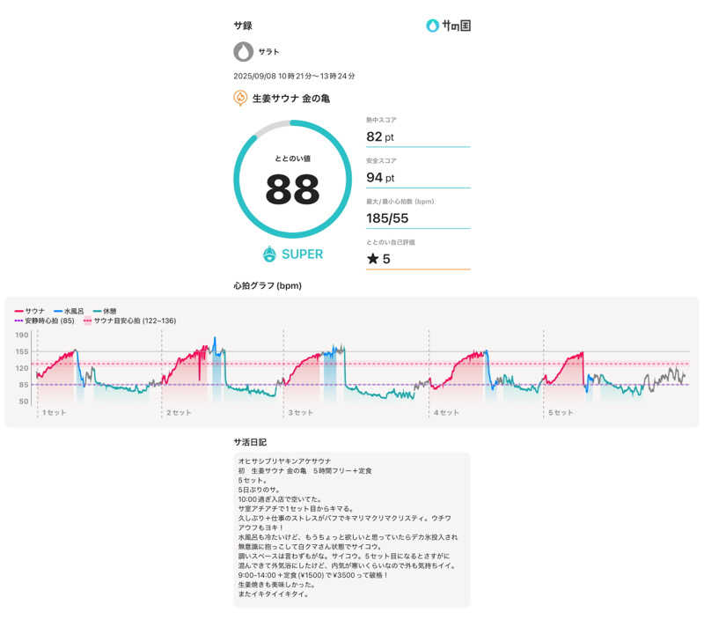704x627 pixels.
Task: Click inside the サ活日記 text box
Action: 352,529
